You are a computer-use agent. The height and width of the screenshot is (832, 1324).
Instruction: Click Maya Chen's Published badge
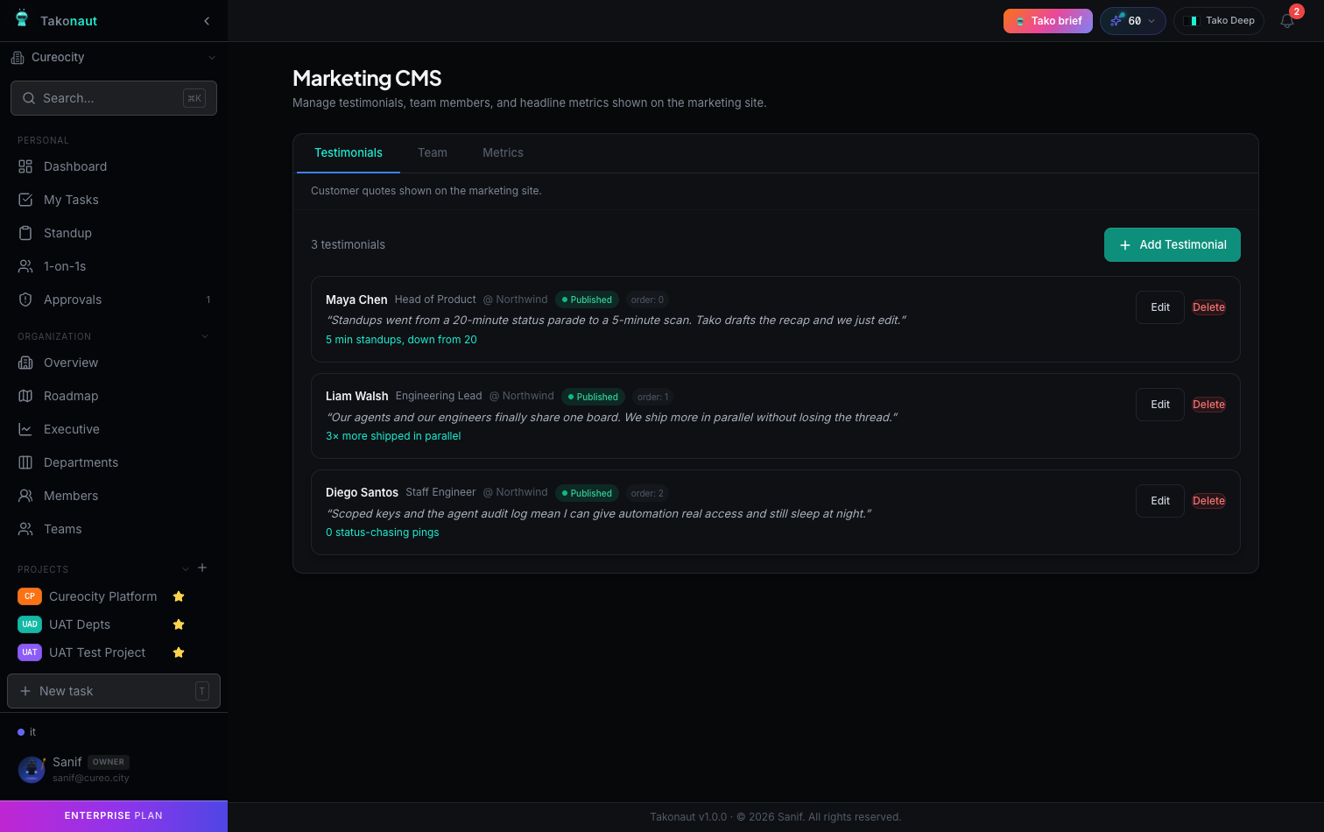(587, 300)
